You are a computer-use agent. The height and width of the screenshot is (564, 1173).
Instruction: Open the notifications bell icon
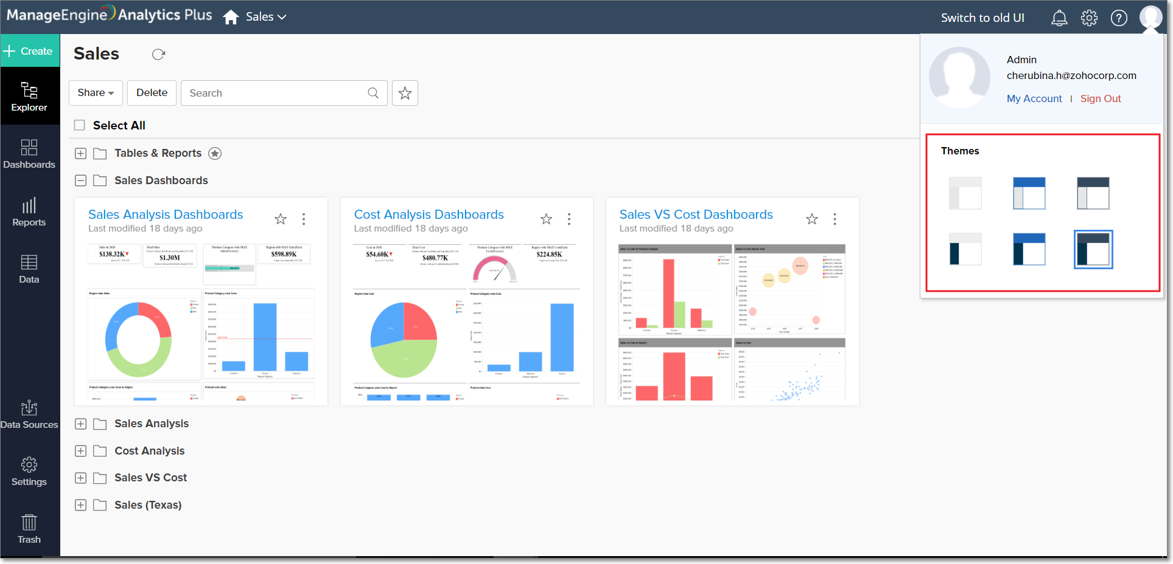1059,18
